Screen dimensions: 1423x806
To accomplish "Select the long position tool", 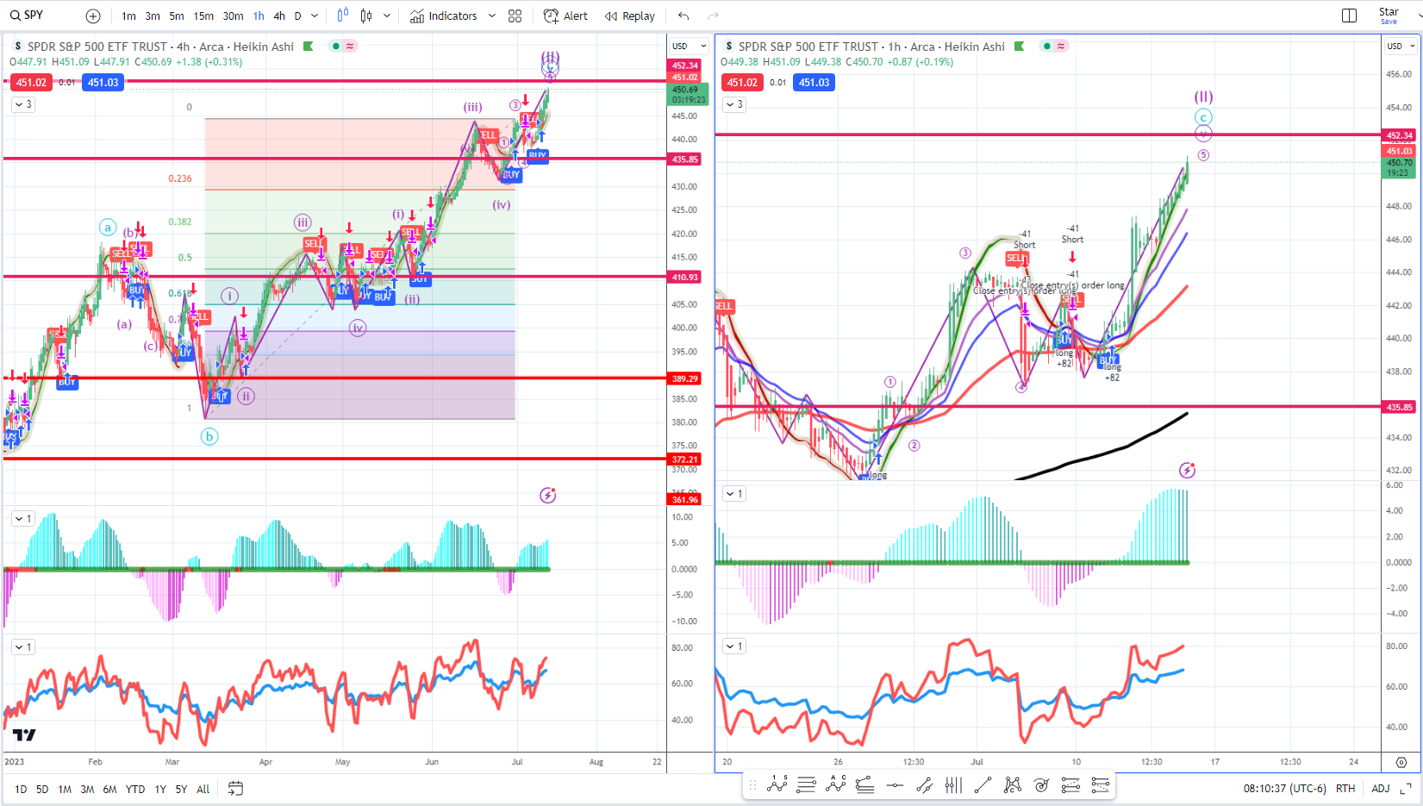I will [x=1070, y=784].
